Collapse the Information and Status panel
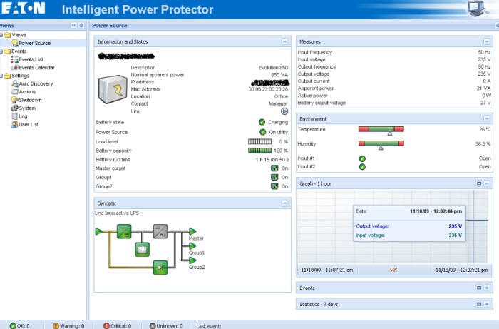This screenshot has width=499, height=329. 284,41
